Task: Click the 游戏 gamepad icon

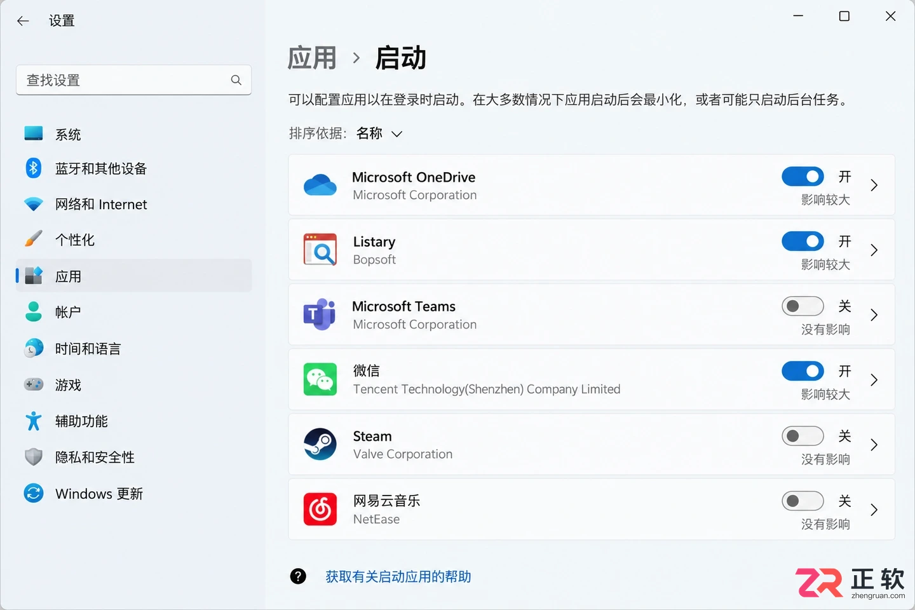Action: tap(34, 384)
